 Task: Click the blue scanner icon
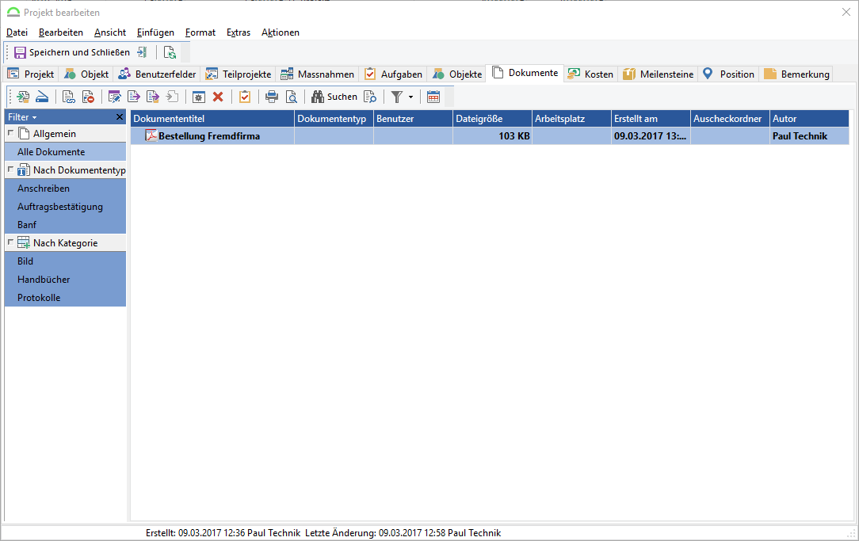[42, 97]
